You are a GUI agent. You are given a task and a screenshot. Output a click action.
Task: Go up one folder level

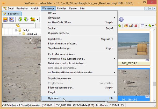click(120, 26)
